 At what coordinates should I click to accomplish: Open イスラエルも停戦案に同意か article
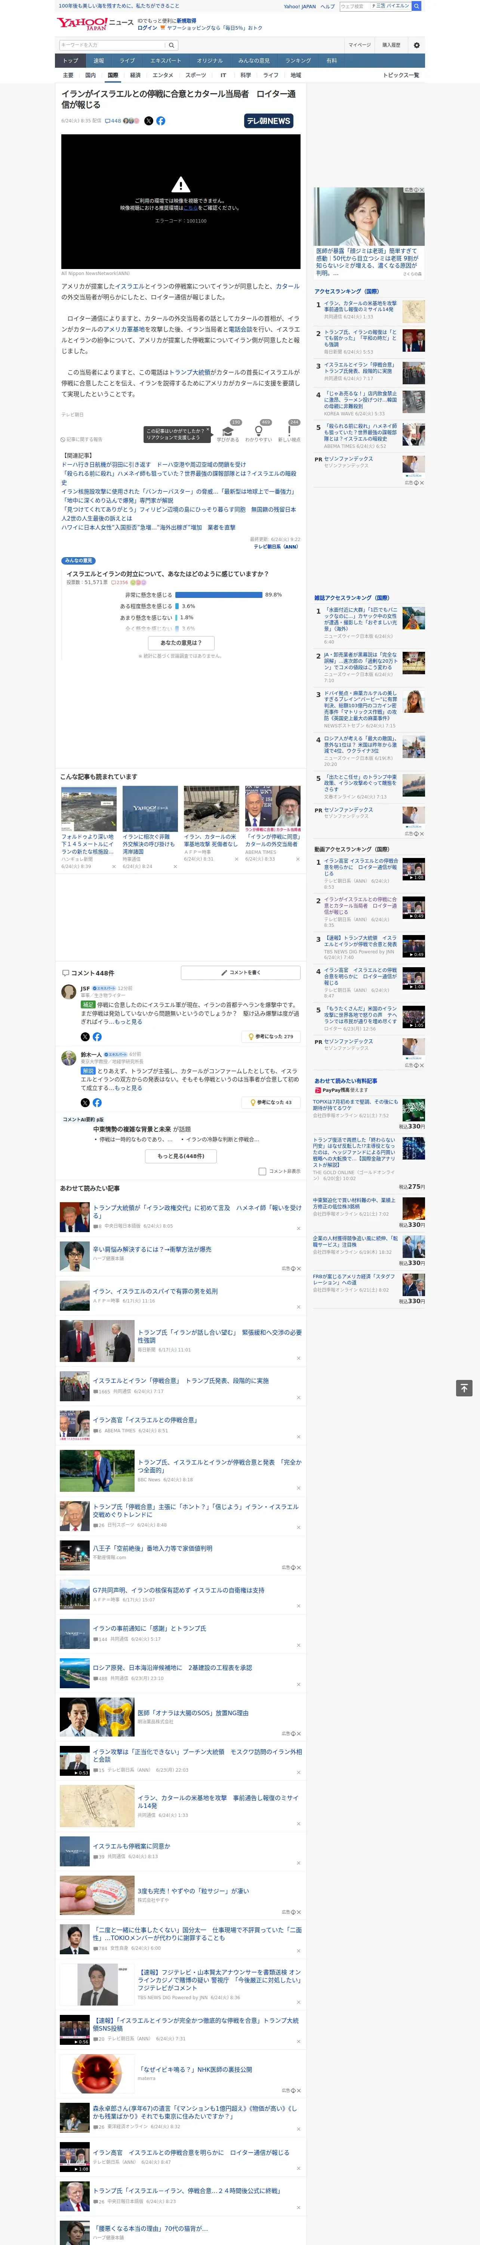tap(132, 1846)
